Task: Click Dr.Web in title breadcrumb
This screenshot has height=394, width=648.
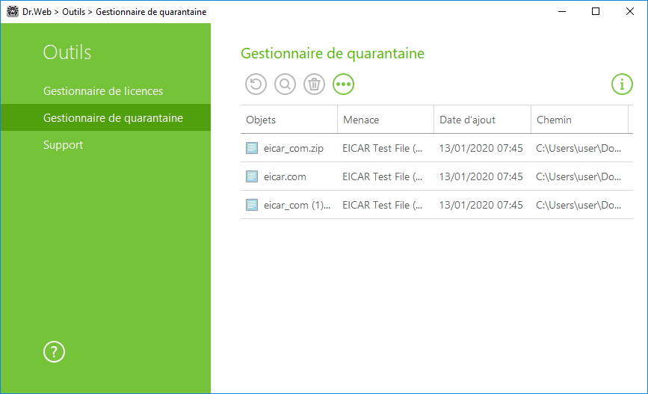Action: [x=37, y=12]
